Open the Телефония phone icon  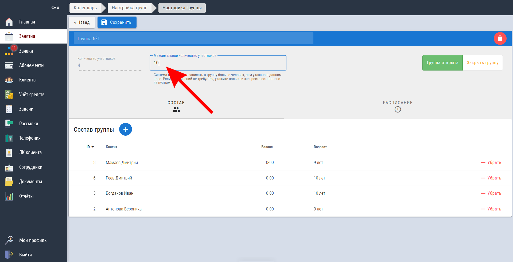[9, 138]
